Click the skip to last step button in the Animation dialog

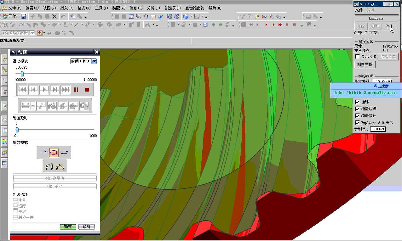pos(65,90)
